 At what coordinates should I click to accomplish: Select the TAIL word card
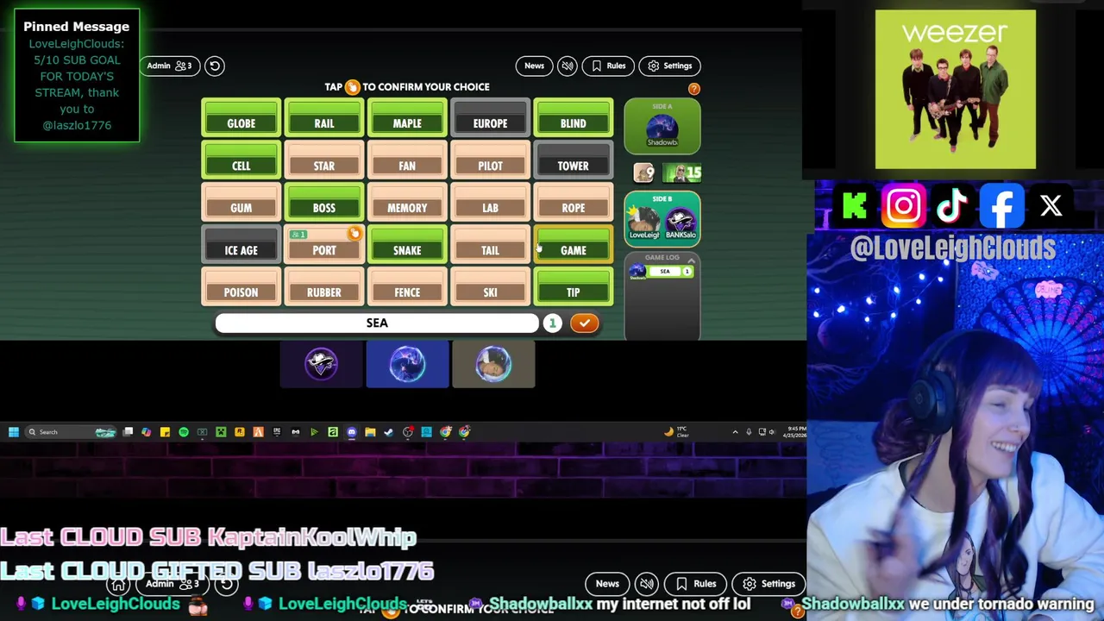pos(490,246)
